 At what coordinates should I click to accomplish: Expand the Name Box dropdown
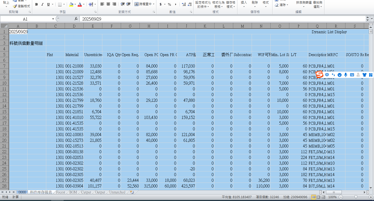tap(53, 19)
